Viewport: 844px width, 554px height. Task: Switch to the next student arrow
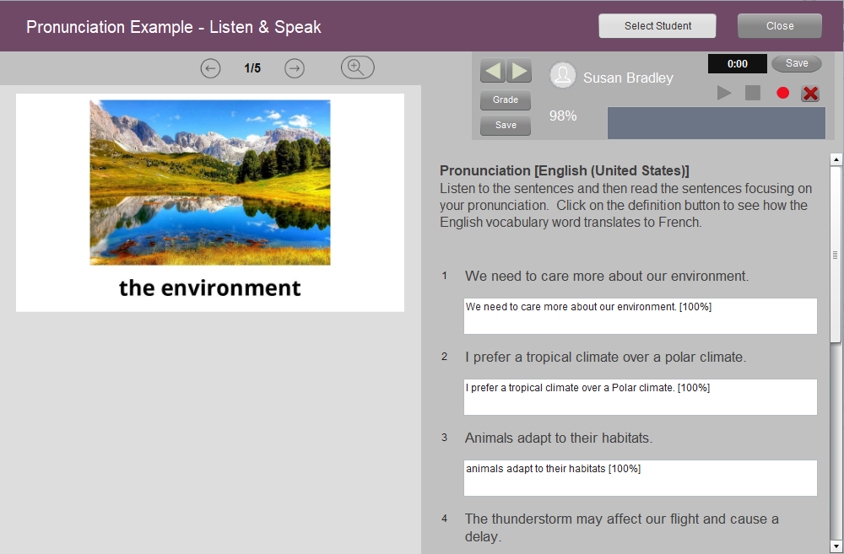(x=518, y=71)
